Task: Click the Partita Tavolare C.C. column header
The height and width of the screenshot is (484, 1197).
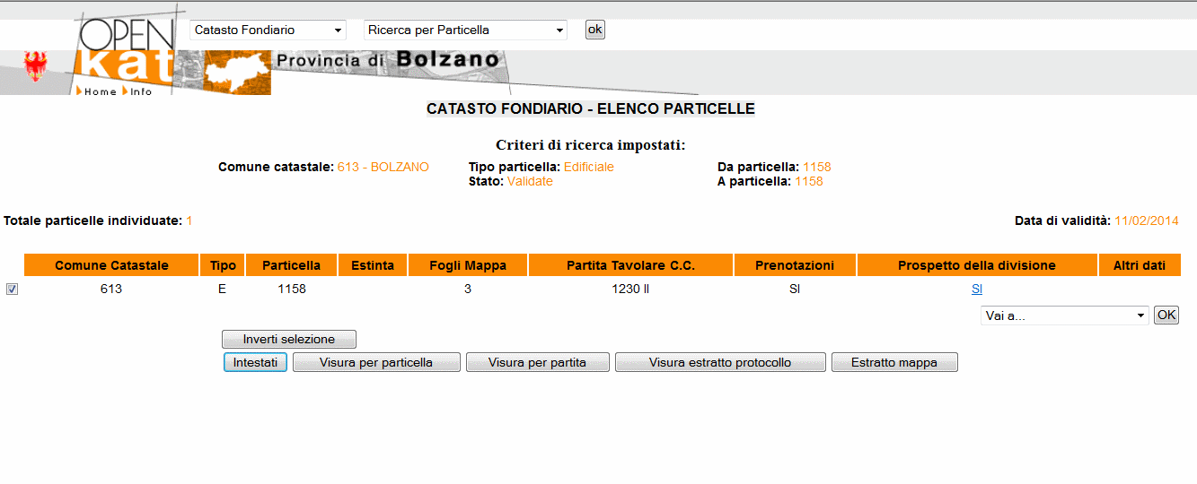Action: (630, 265)
